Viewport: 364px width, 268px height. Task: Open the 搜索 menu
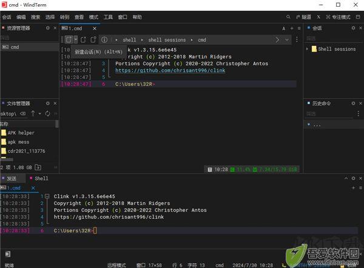click(36, 17)
